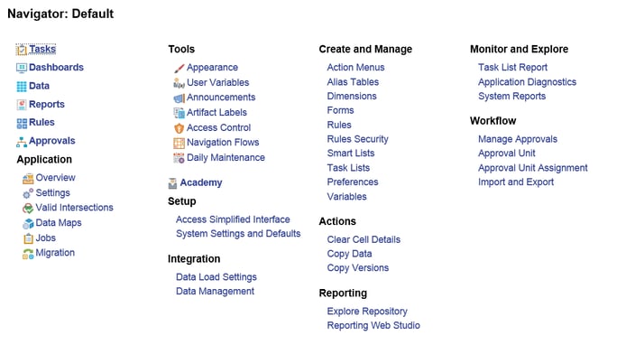
Task: Click the Tasks clipboard icon
Action: click(21, 50)
